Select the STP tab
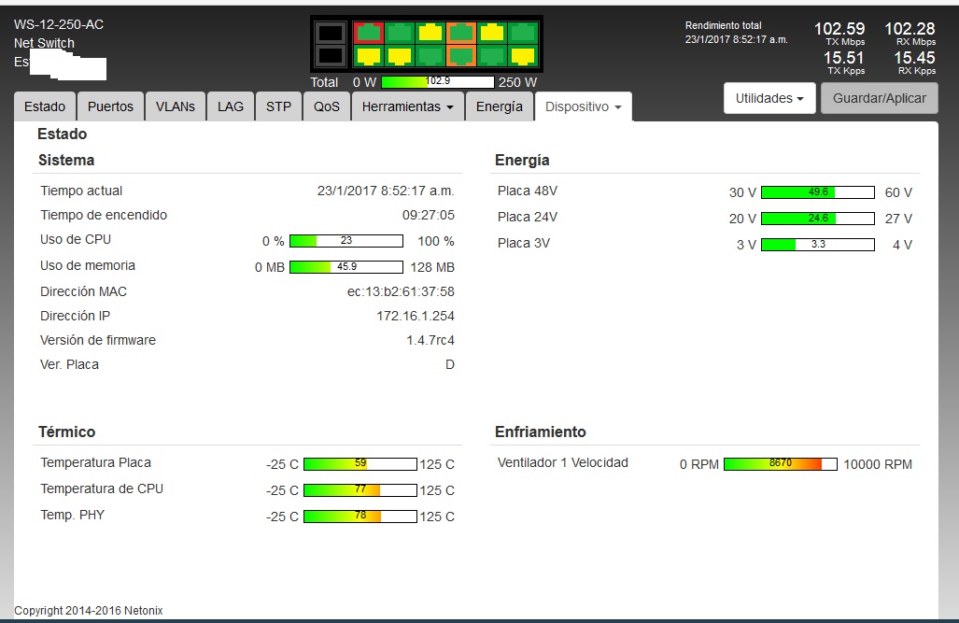The image size is (959, 623). pos(278,106)
